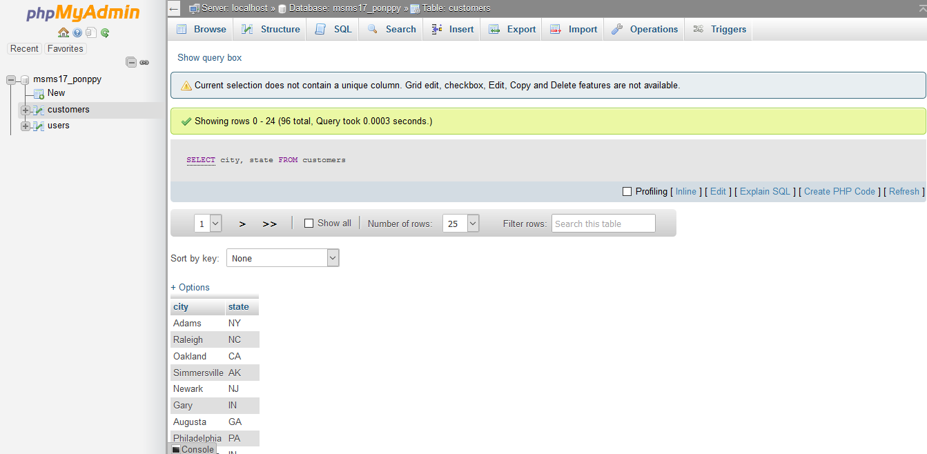Click the Server icon in breadcrumb
The image size is (927, 454).
[x=195, y=8]
